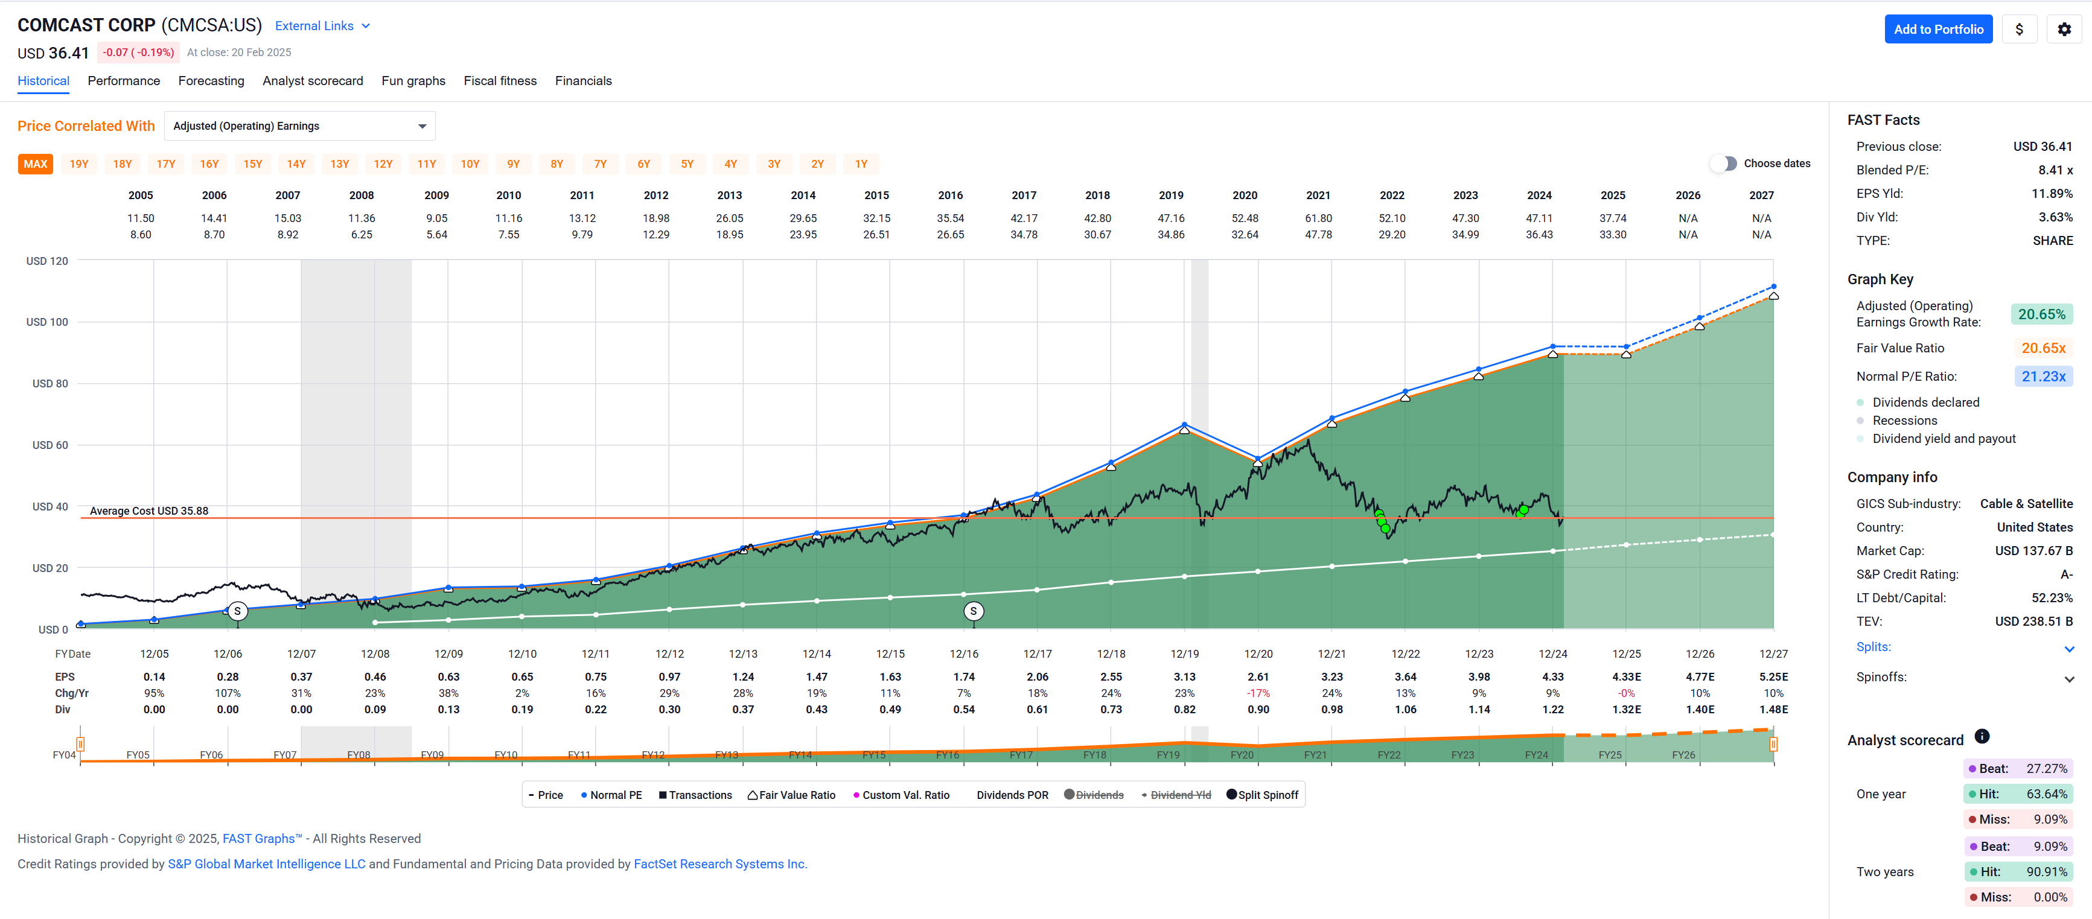Select the 5Y time range
Image resolution: width=2092 pixels, height=919 pixels.
(687, 164)
